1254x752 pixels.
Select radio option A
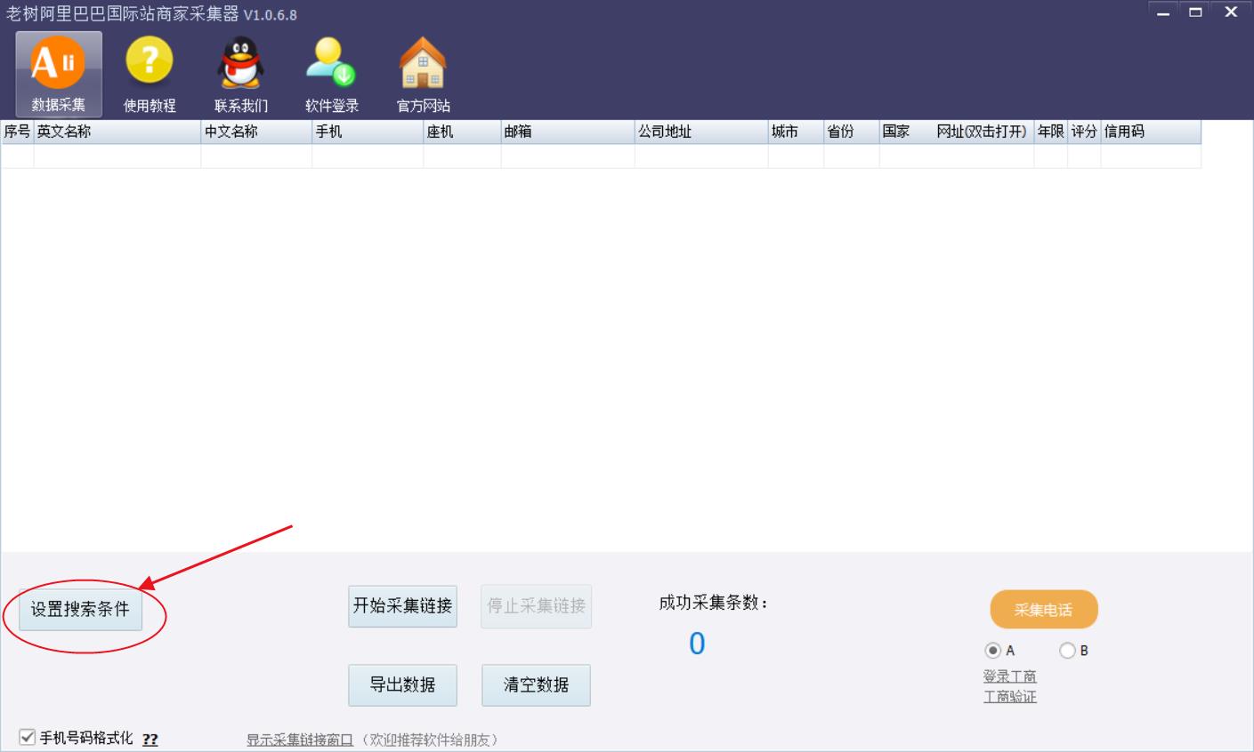tap(992, 651)
